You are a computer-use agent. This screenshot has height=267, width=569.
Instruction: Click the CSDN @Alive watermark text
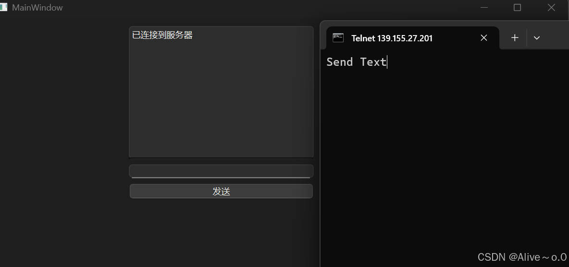pos(522,257)
